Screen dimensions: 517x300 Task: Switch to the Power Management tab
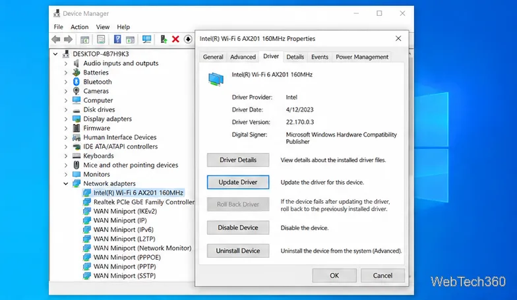362,57
